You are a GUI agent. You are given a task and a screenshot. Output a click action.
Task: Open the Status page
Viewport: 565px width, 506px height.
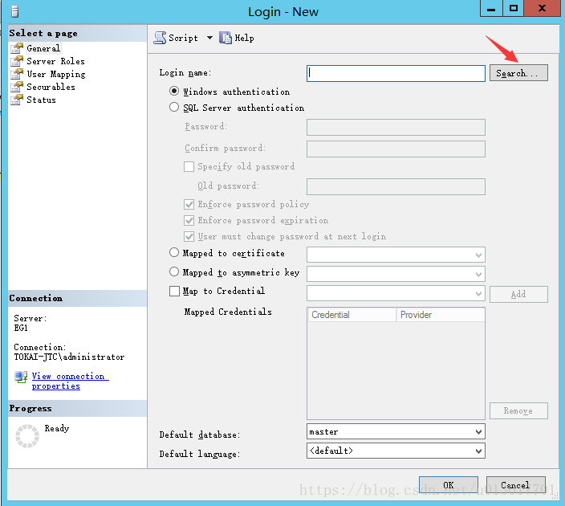[x=41, y=100]
